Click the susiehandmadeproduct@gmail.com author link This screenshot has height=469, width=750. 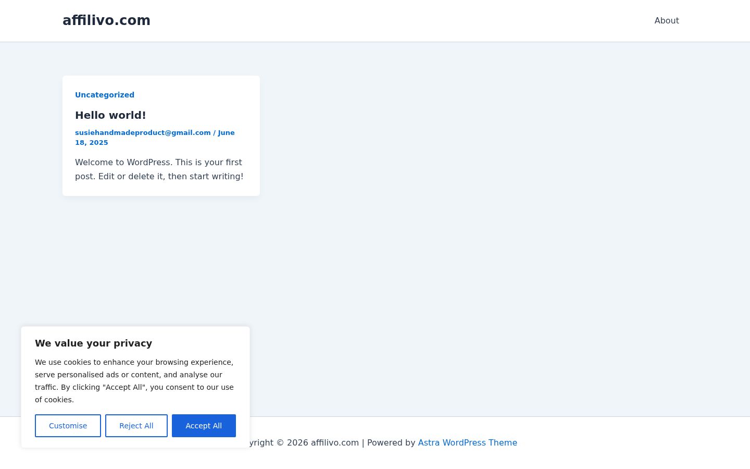click(143, 132)
